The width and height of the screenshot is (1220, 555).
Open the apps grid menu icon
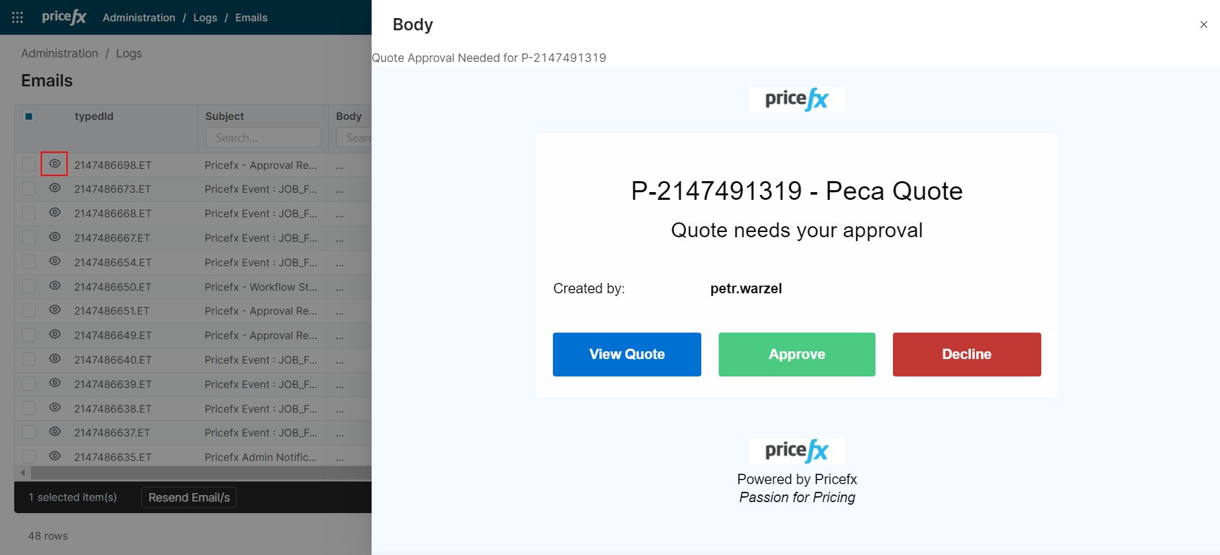[17, 17]
